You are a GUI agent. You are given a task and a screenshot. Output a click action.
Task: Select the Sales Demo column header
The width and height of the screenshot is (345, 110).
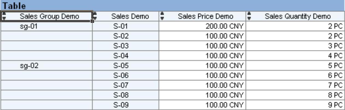tap(130, 17)
